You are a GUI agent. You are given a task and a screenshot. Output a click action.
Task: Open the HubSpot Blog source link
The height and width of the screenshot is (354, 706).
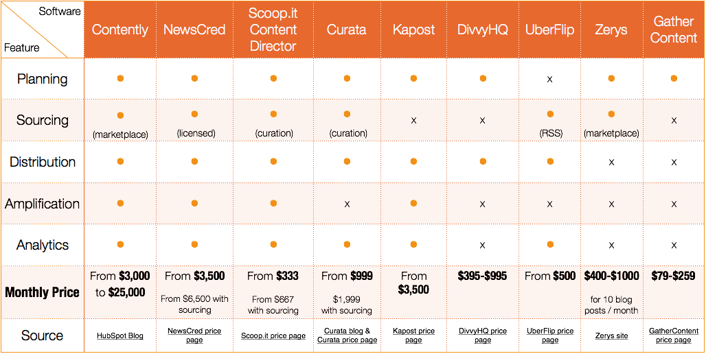tap(120, 336)
